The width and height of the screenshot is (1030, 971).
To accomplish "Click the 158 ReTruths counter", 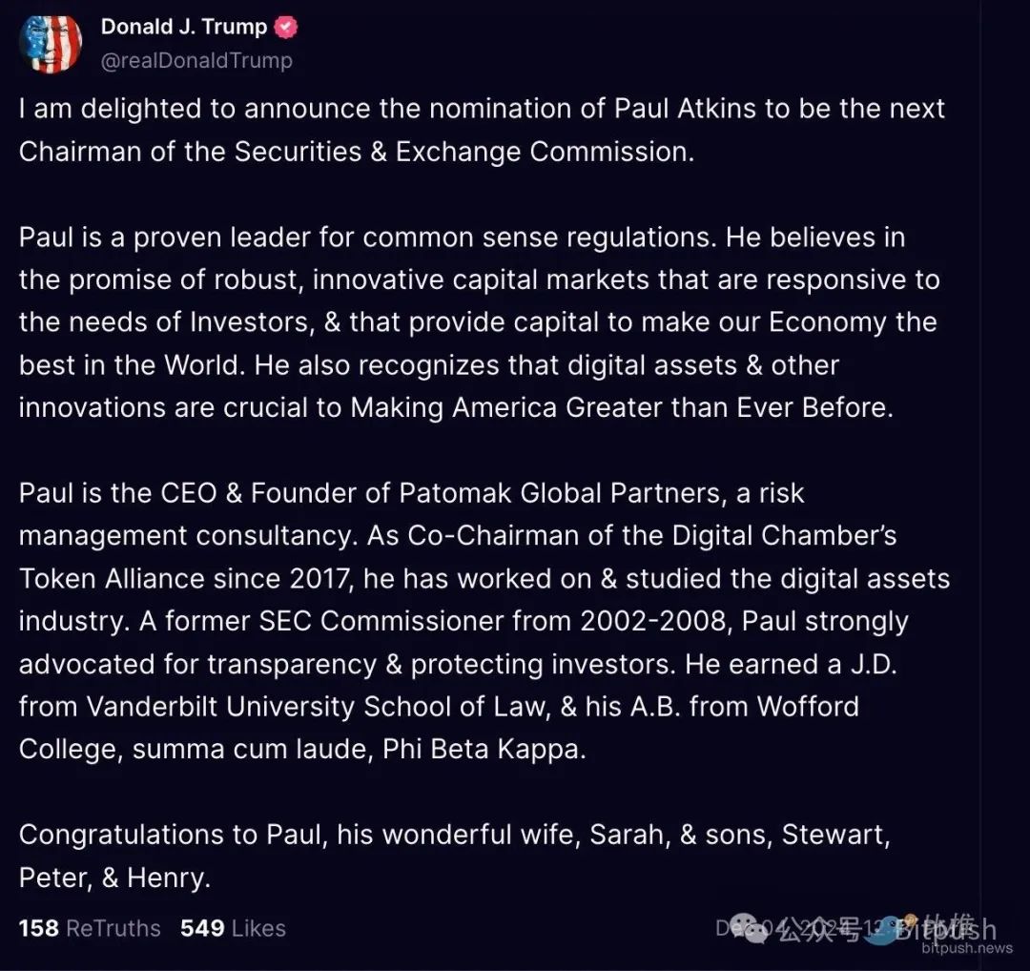I will pos(39,927).
